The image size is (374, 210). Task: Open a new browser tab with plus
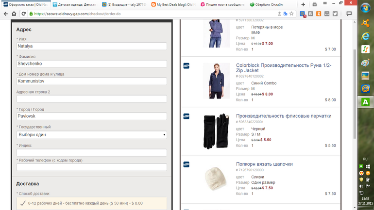tap(303, 4)
